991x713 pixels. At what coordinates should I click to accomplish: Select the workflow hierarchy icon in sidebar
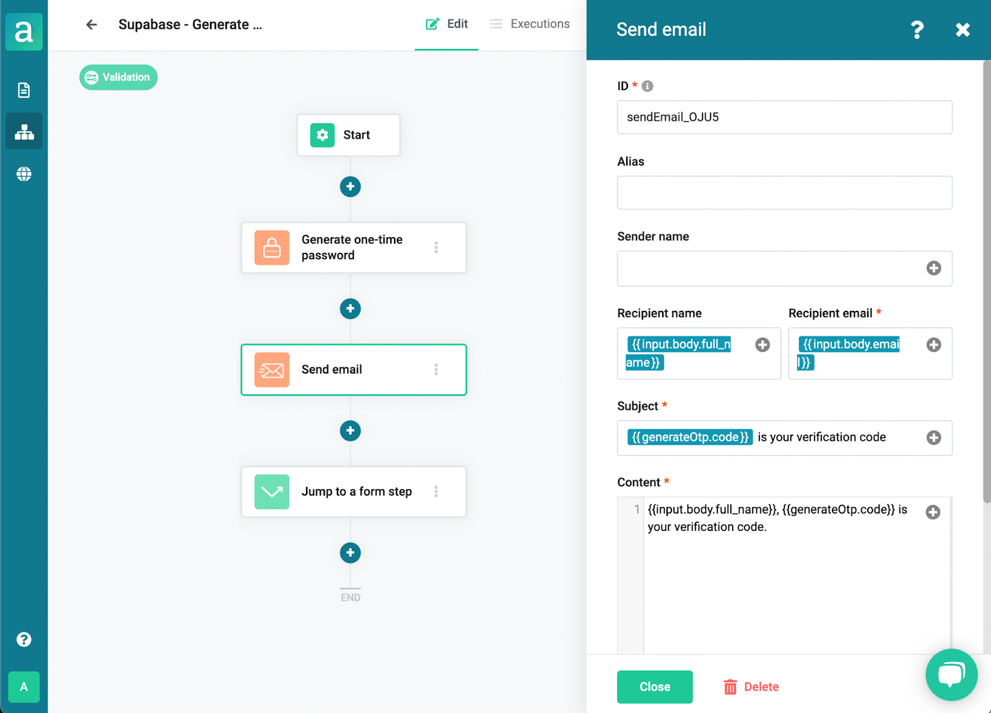tap(24, 131)
